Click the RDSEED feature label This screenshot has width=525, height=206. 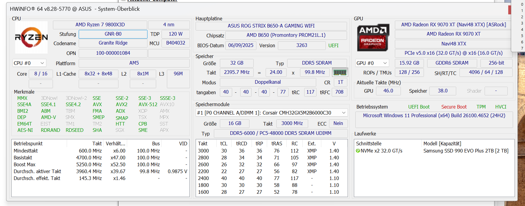tap(74, 130)
